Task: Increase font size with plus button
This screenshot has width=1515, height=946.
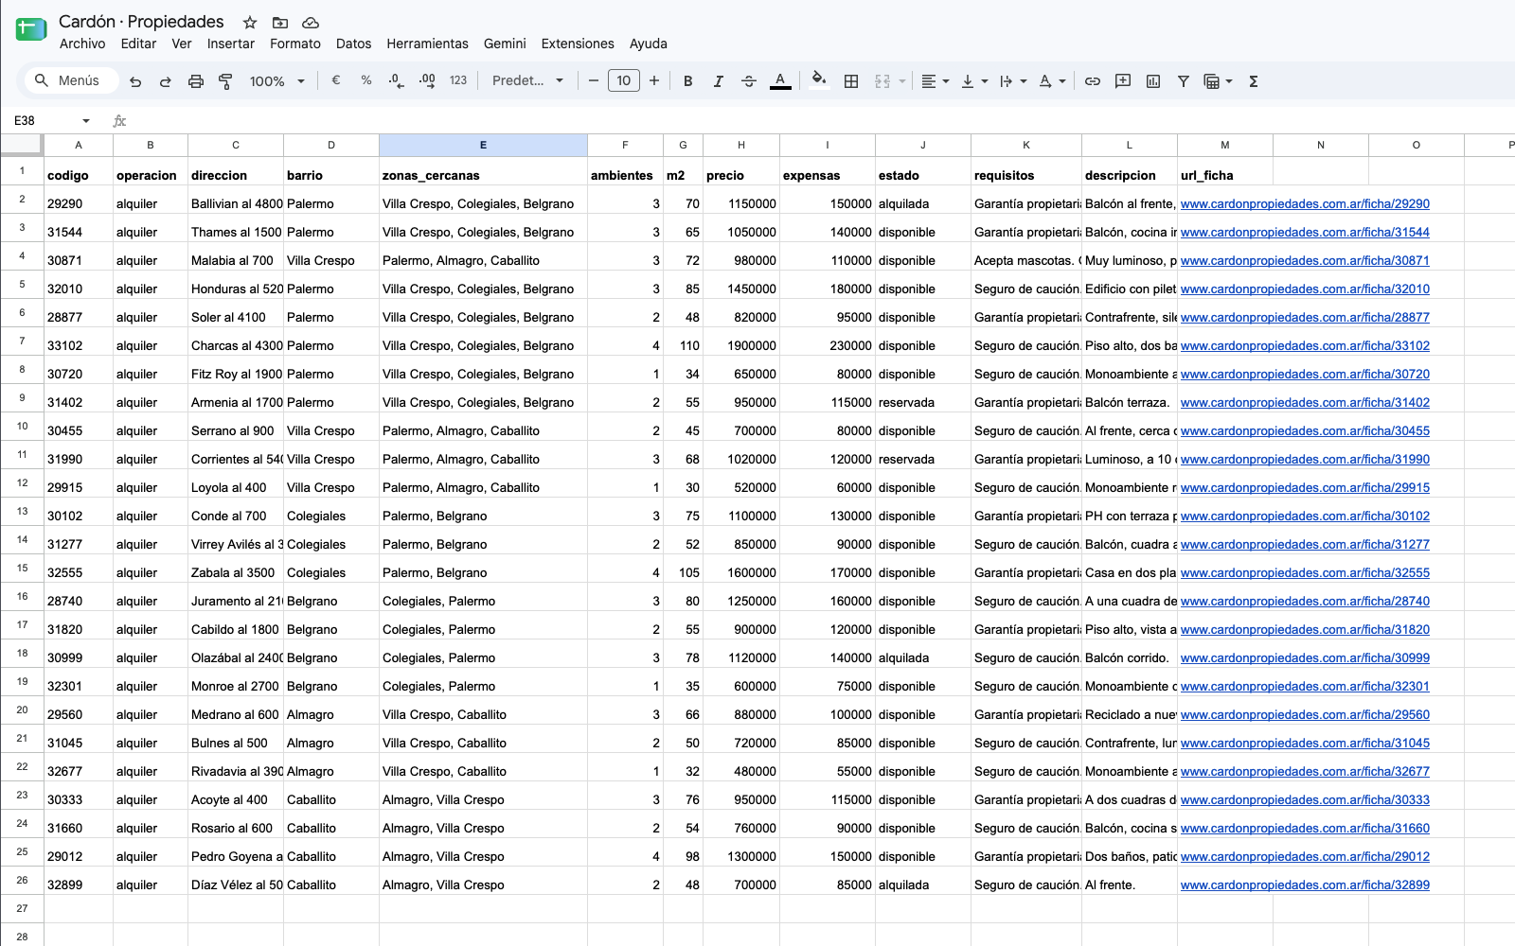Action: pyautogui.click(x=654, y=80)
